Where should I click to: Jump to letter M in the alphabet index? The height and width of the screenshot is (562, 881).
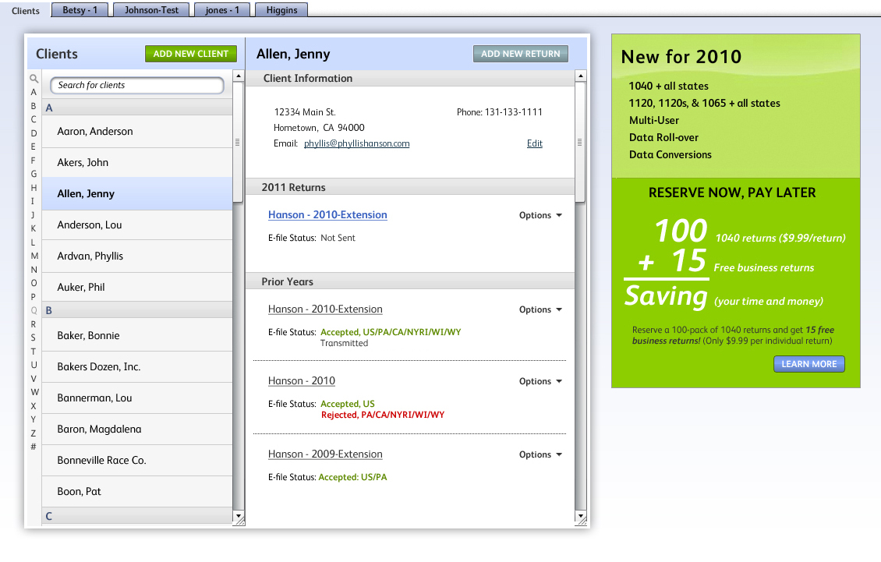34,256
